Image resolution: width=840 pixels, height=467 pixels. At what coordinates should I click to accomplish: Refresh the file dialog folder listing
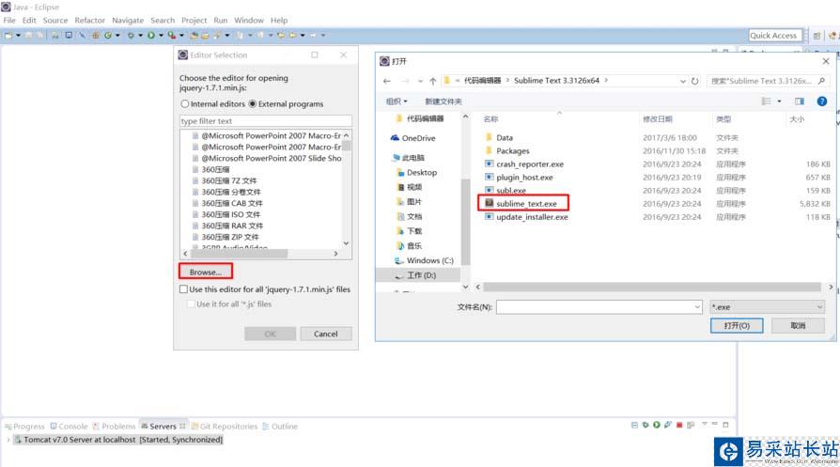point(694,81)
